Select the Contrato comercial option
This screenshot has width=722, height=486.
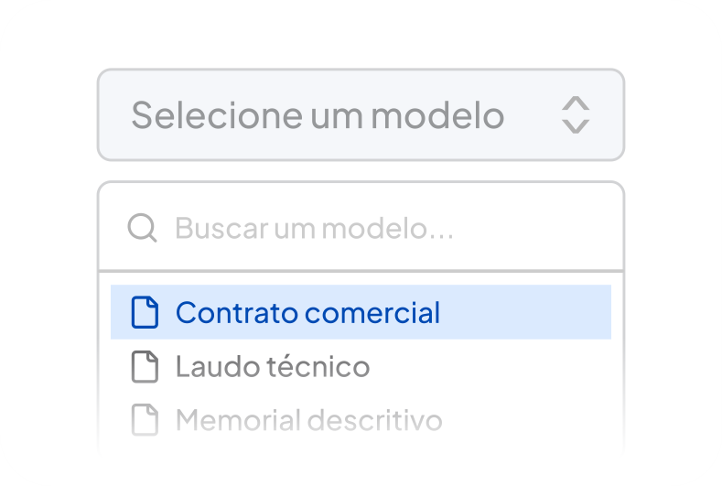(x=361, y=313)
